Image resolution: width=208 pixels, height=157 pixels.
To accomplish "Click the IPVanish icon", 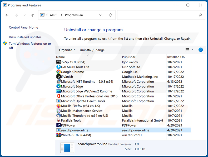I will tap(58, 77).
